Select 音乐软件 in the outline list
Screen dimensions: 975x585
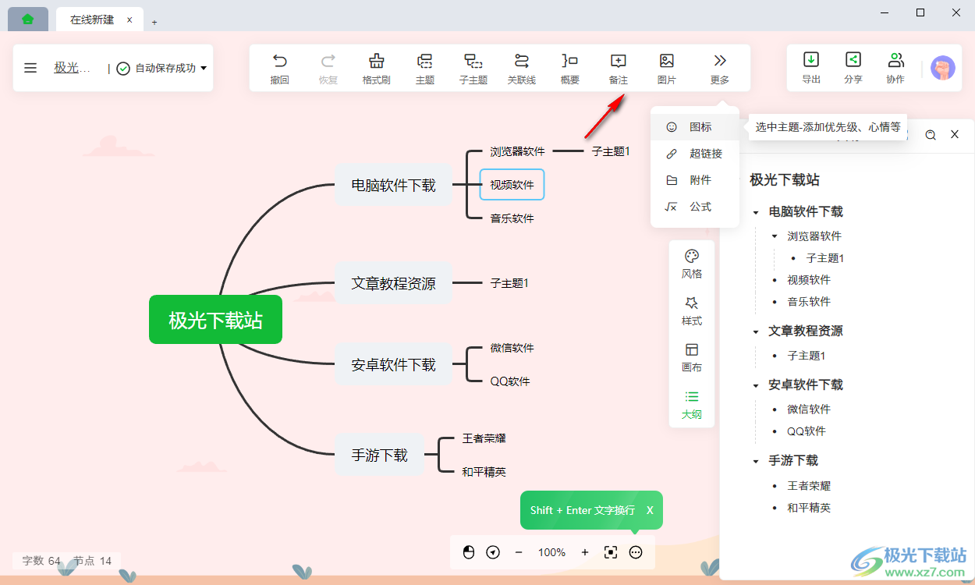[x=809, y=302]
